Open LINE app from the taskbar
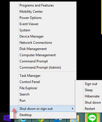Image resolution: width=102 pixels, height=122 pixels. pyautogui.click(x=92, y=118)
